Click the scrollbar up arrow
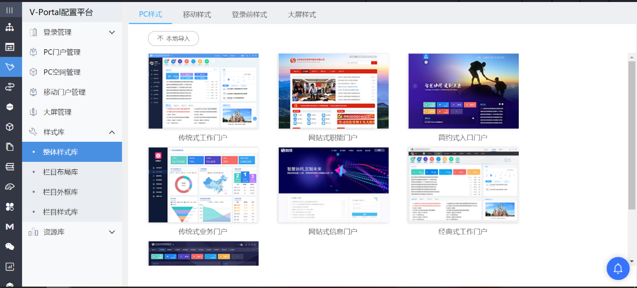 point(632,57)
